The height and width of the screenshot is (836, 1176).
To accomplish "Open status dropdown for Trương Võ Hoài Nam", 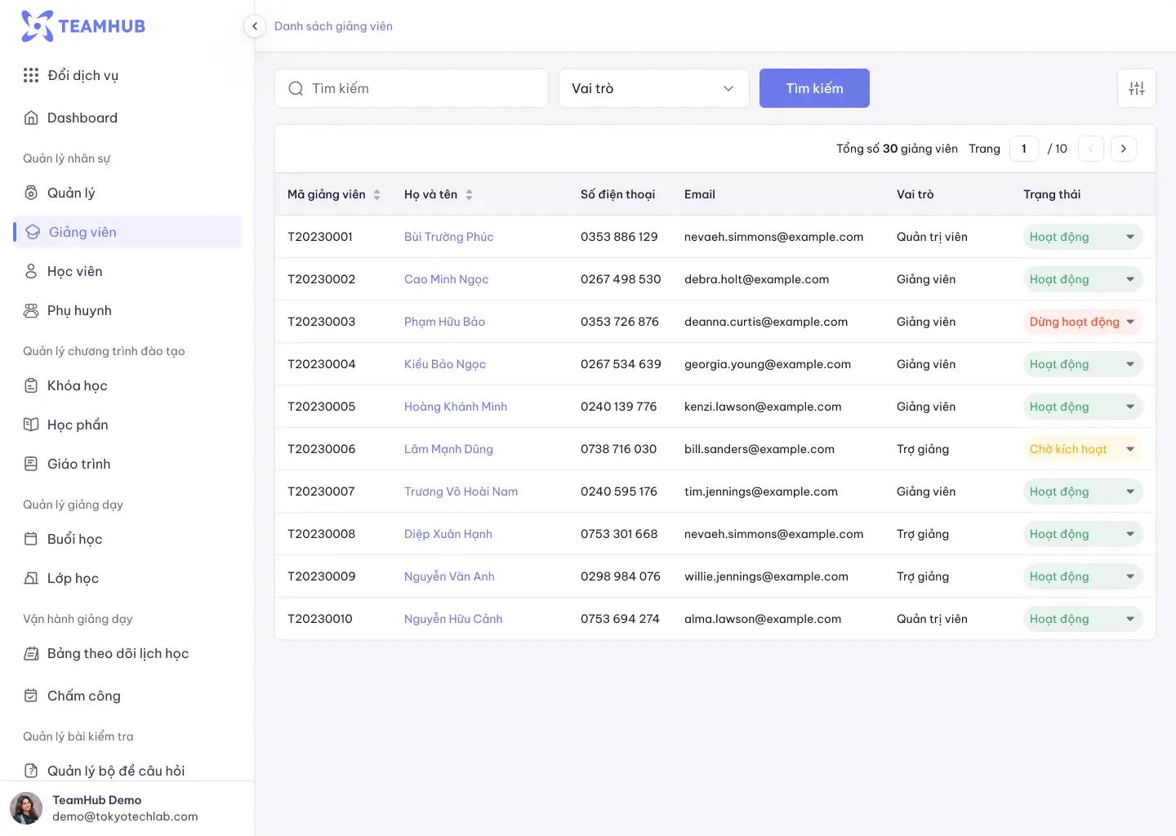I will (x=1083, y=491).
